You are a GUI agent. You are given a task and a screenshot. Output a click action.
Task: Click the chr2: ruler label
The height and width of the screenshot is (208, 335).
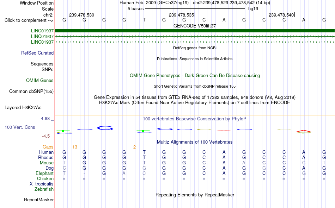(x=48, y=15)
